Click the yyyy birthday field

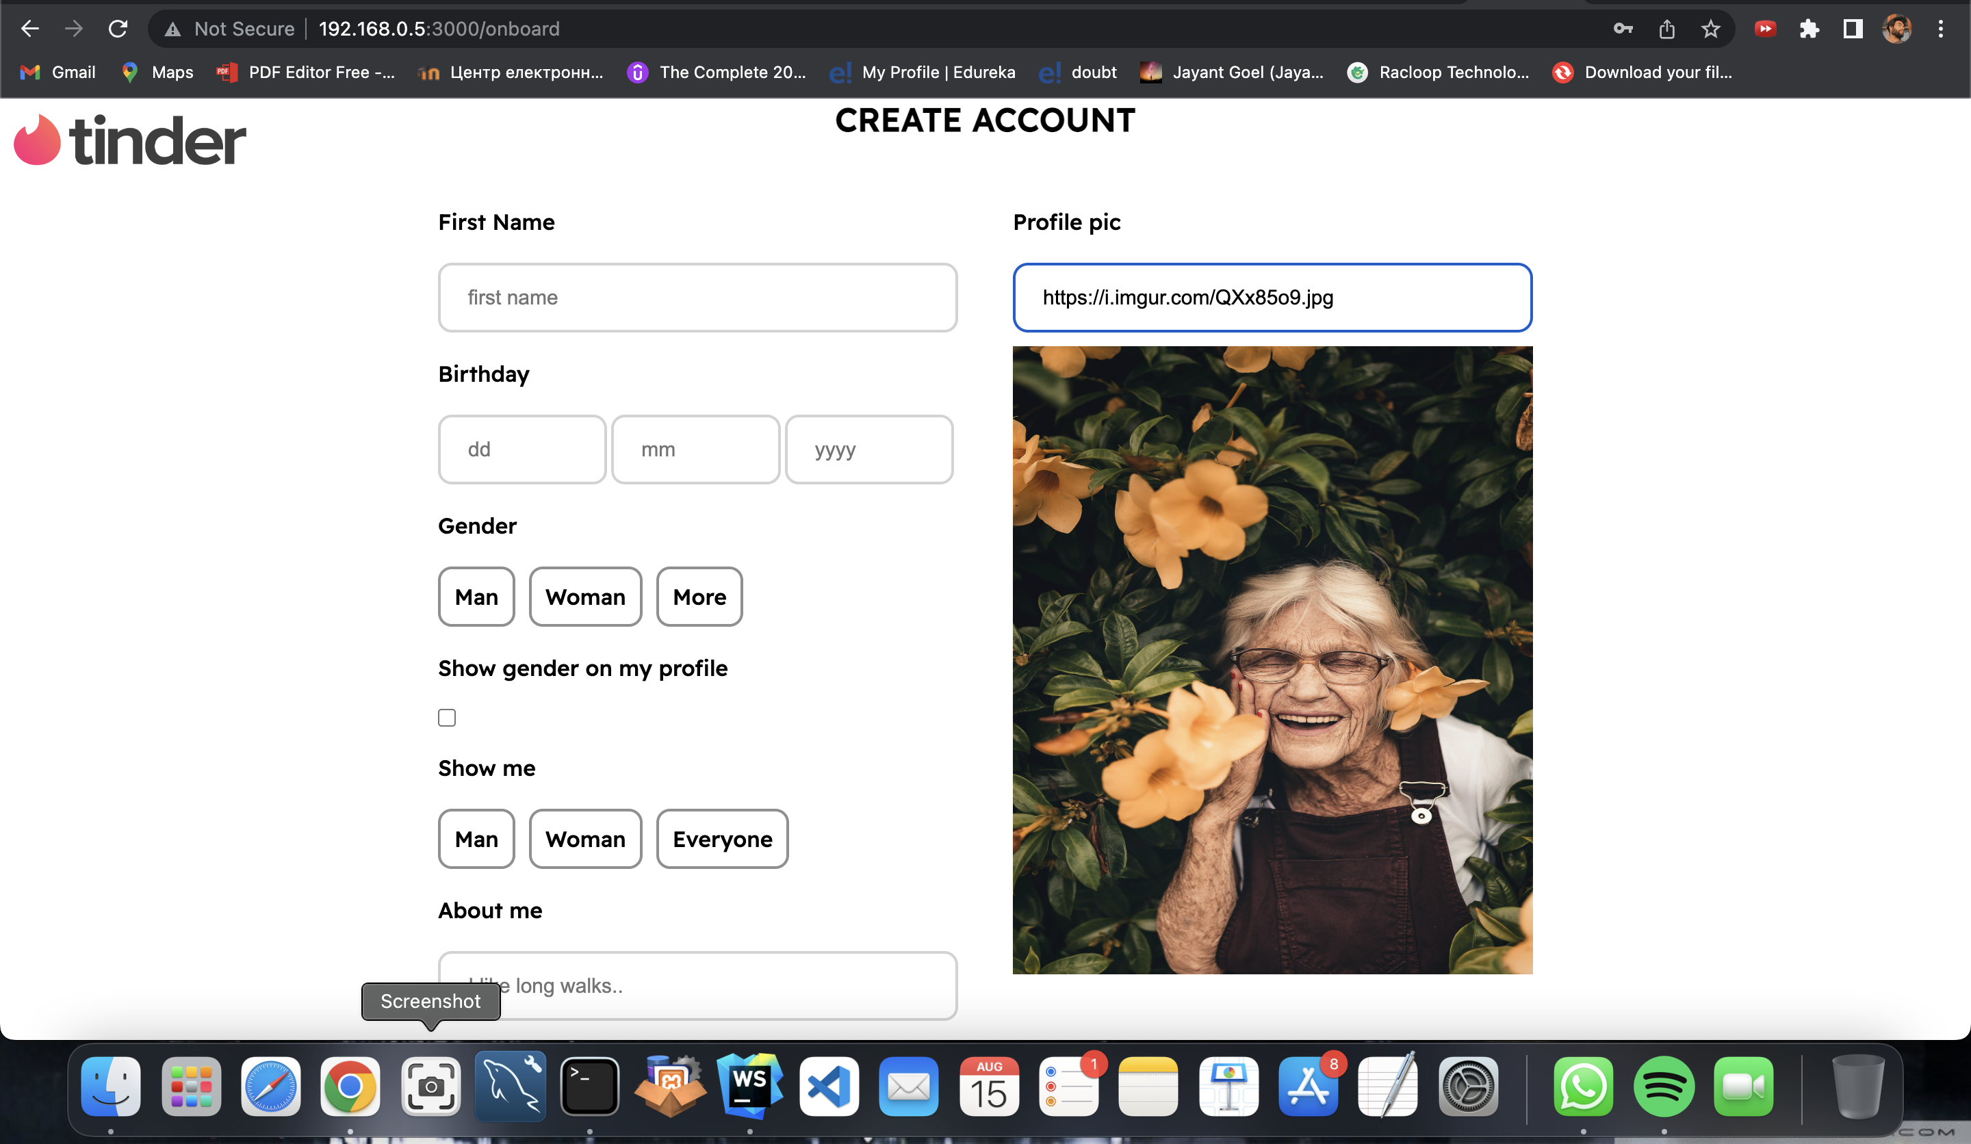(869, 449)
